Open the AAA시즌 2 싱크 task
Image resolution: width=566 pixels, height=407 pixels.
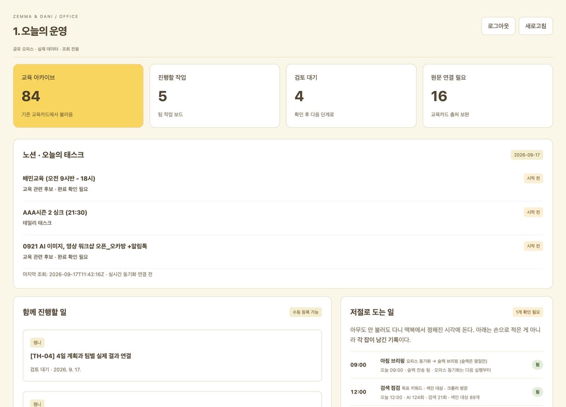[283, 217]
